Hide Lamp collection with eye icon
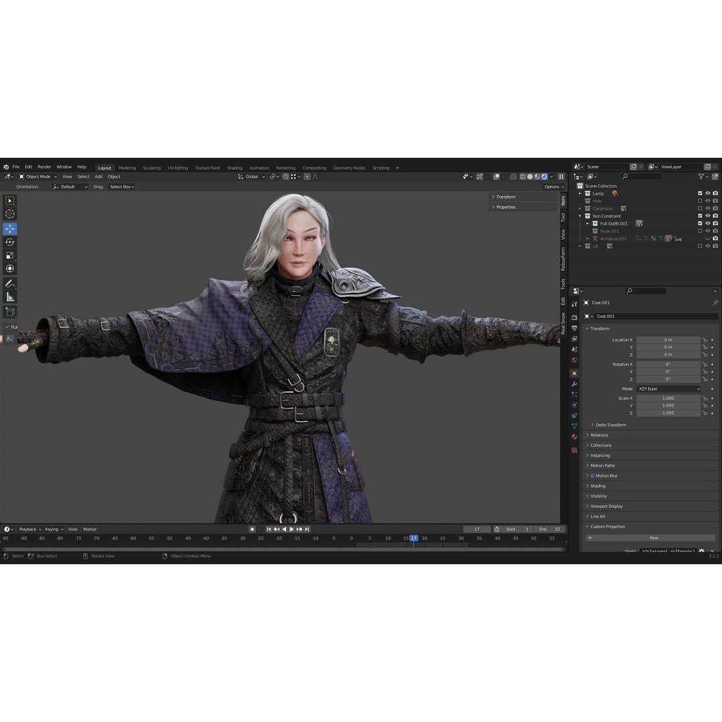The height and width of the screenshot is (722, 722). (708, 194)
